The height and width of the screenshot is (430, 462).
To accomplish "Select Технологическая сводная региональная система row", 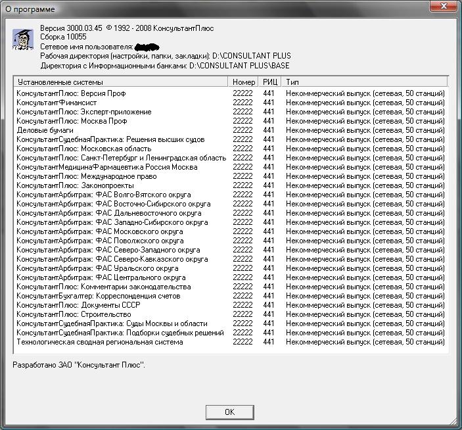I will (231, 342).
